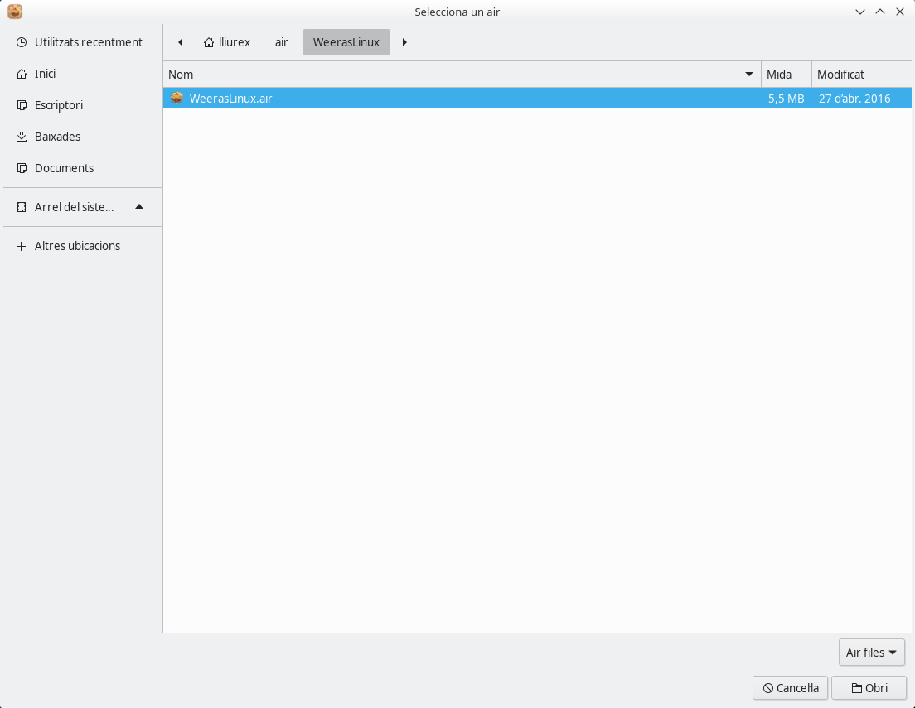Eject the Arrel del sistema volume
Viewport: 915px width, 708px height.
[x=139, y=207]
